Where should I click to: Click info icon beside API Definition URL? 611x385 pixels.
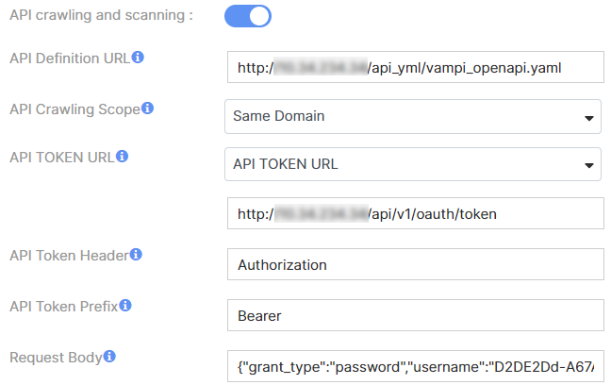click(139, 58)
